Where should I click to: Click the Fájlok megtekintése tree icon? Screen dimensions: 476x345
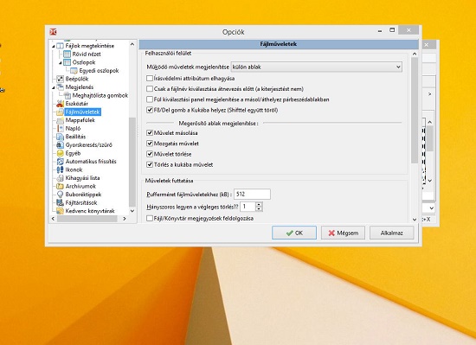pos(60,46)
